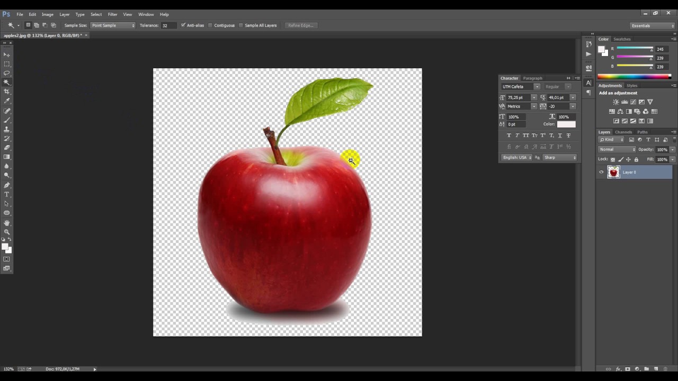678x381 pixels.
Task: Click the Add to selection button
Action: pos(36,25)
